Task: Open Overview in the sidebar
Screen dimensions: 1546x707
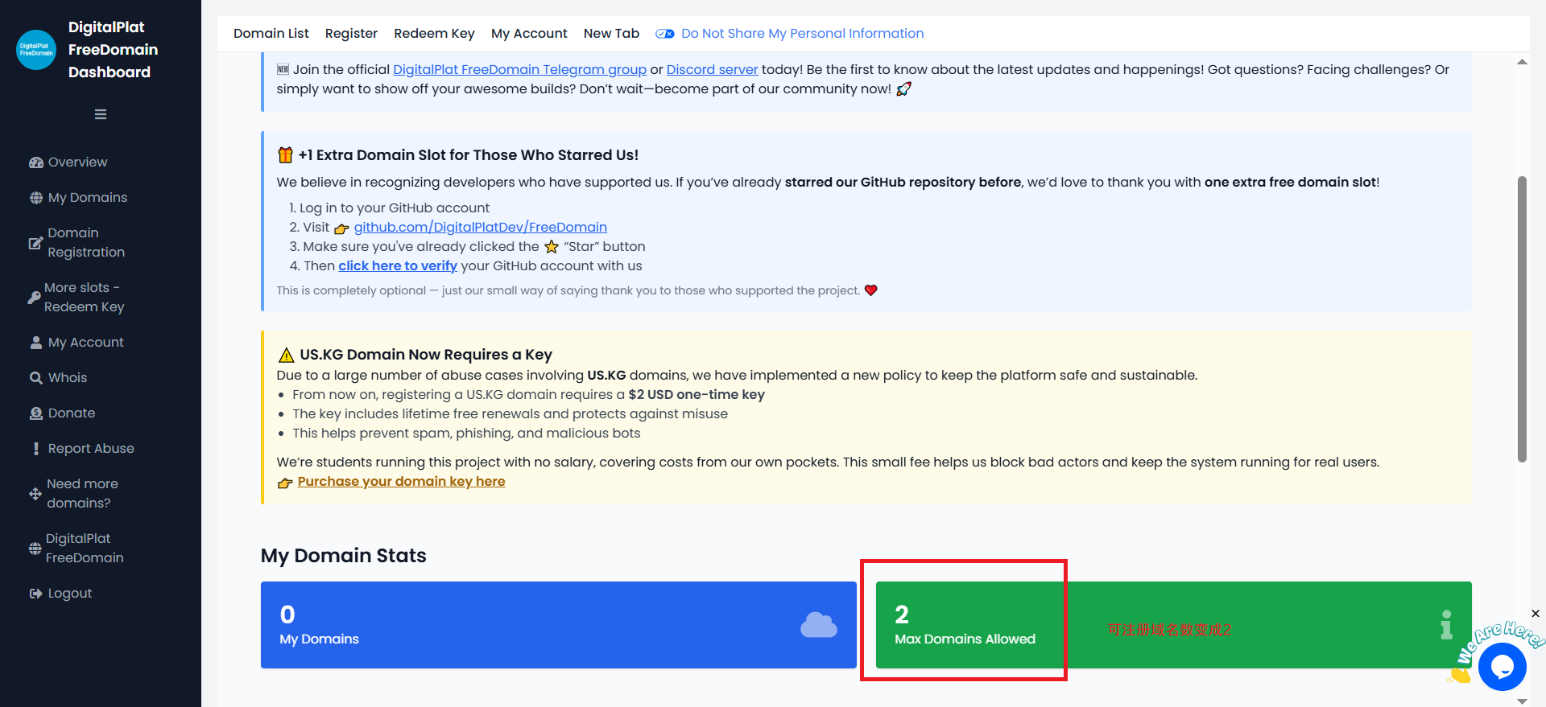Action: (x=77, y=162)
